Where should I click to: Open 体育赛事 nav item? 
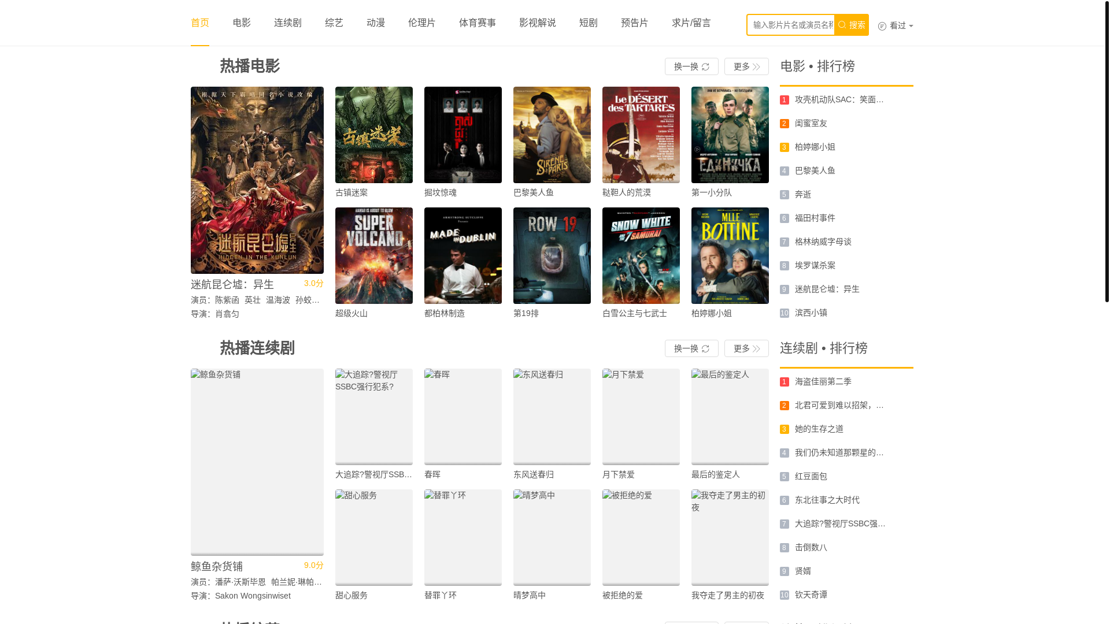(478, 23)
